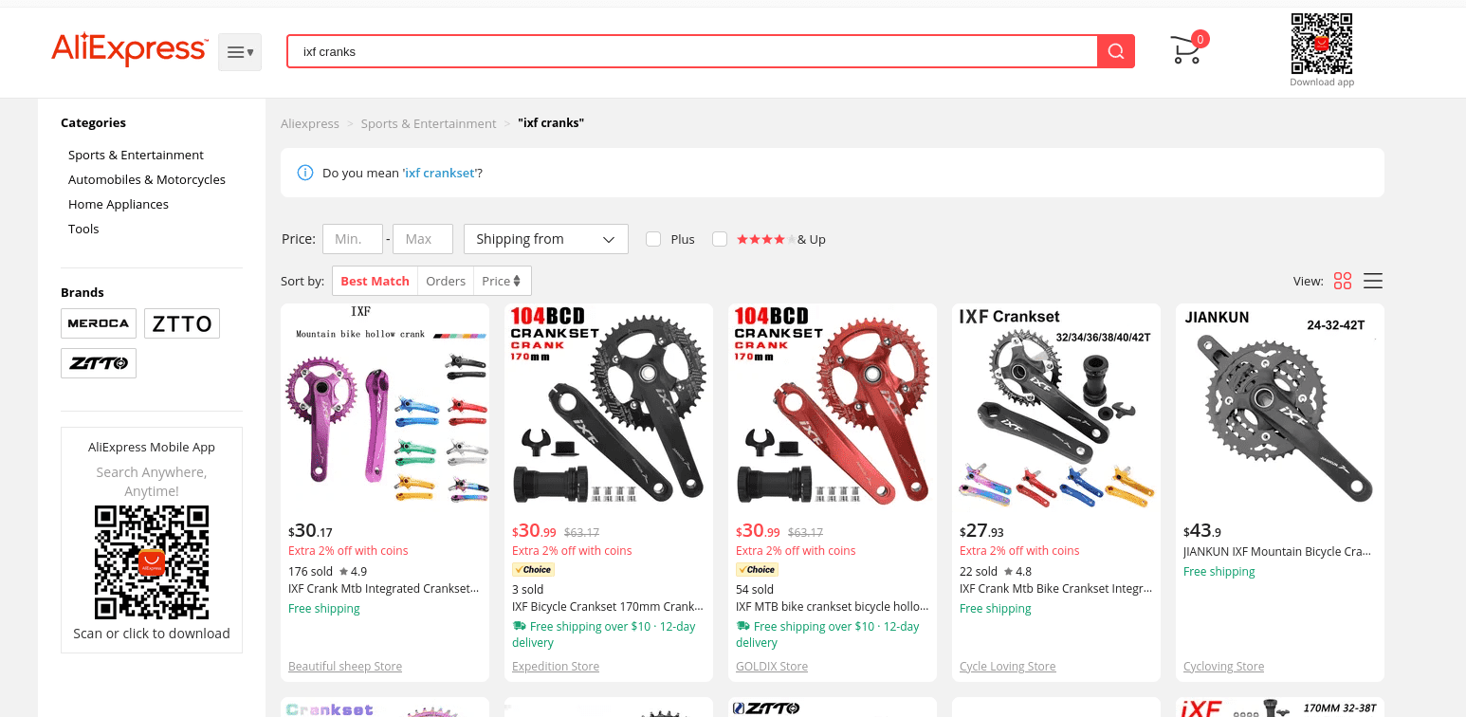The height and width of the screenshot is (717, 1466).
Task: Open 'IXF Bicycle Crankset 170mm Crank' title
Action: [x=608, y=606]
